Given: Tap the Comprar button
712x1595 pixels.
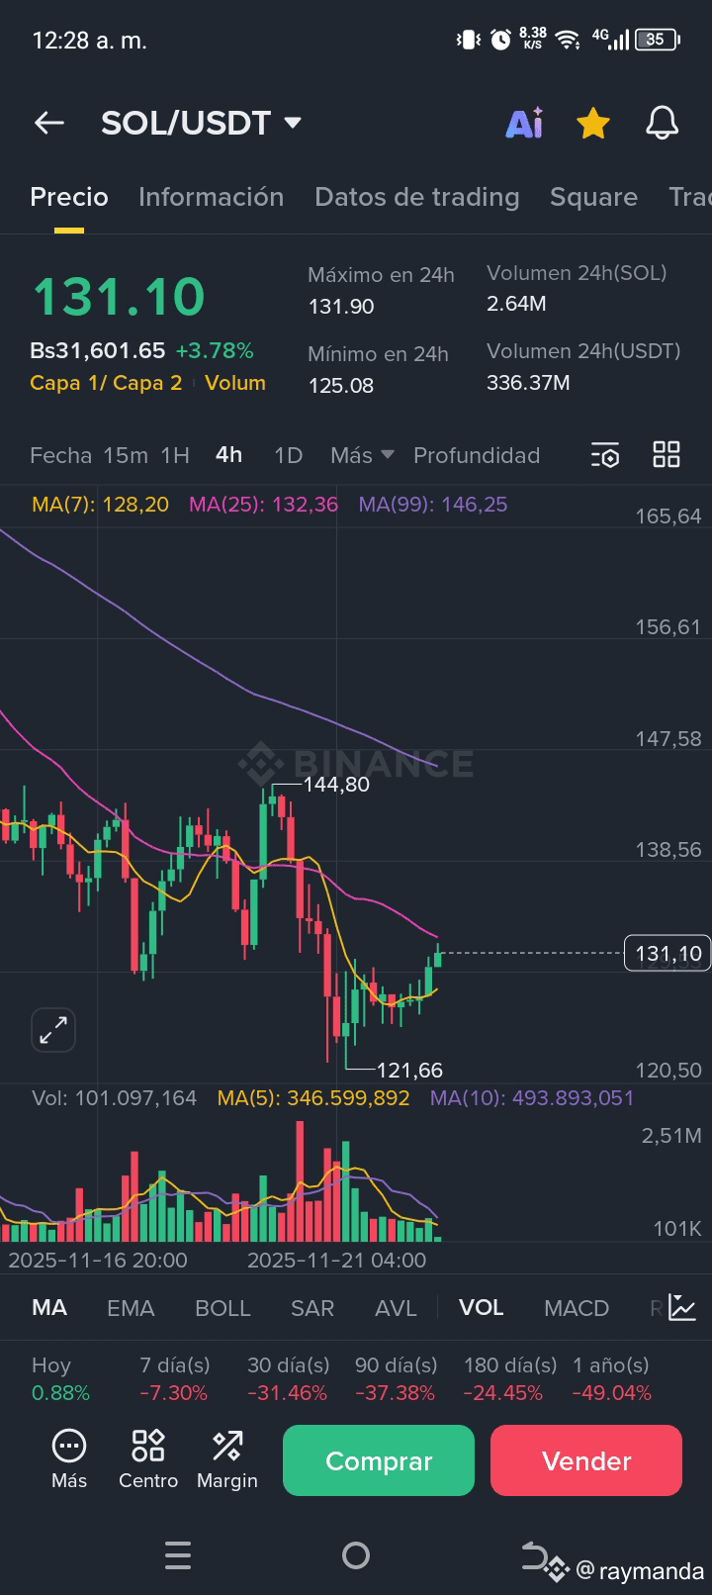Looking at the screenshot, I should coord(379,1460).
